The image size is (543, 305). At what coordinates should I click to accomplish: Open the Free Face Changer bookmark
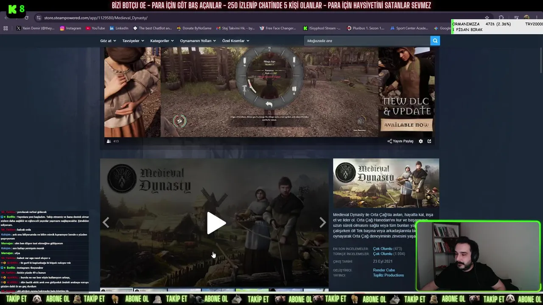coord(277,28)
